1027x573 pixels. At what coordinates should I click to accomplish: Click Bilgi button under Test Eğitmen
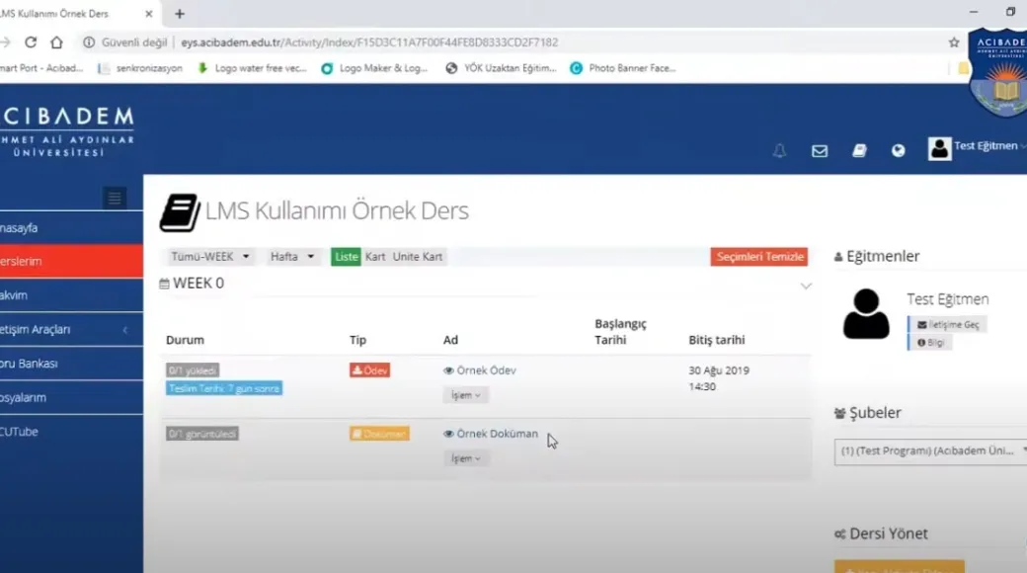930,342
